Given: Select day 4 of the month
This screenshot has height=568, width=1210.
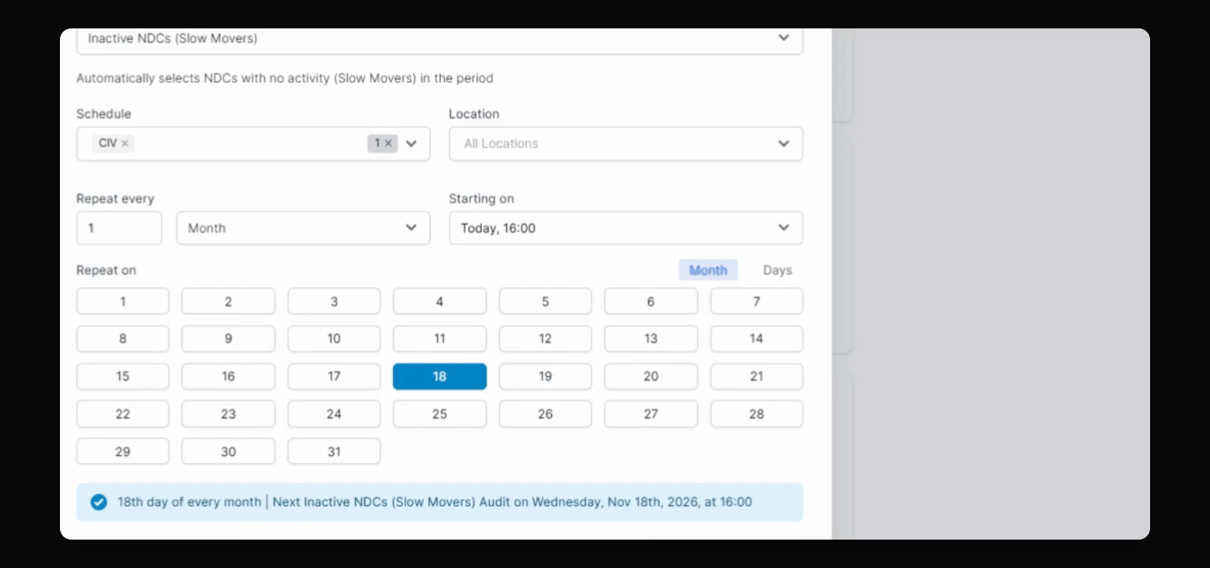Looking at the screenshot, I should click(x=439, y=301).
